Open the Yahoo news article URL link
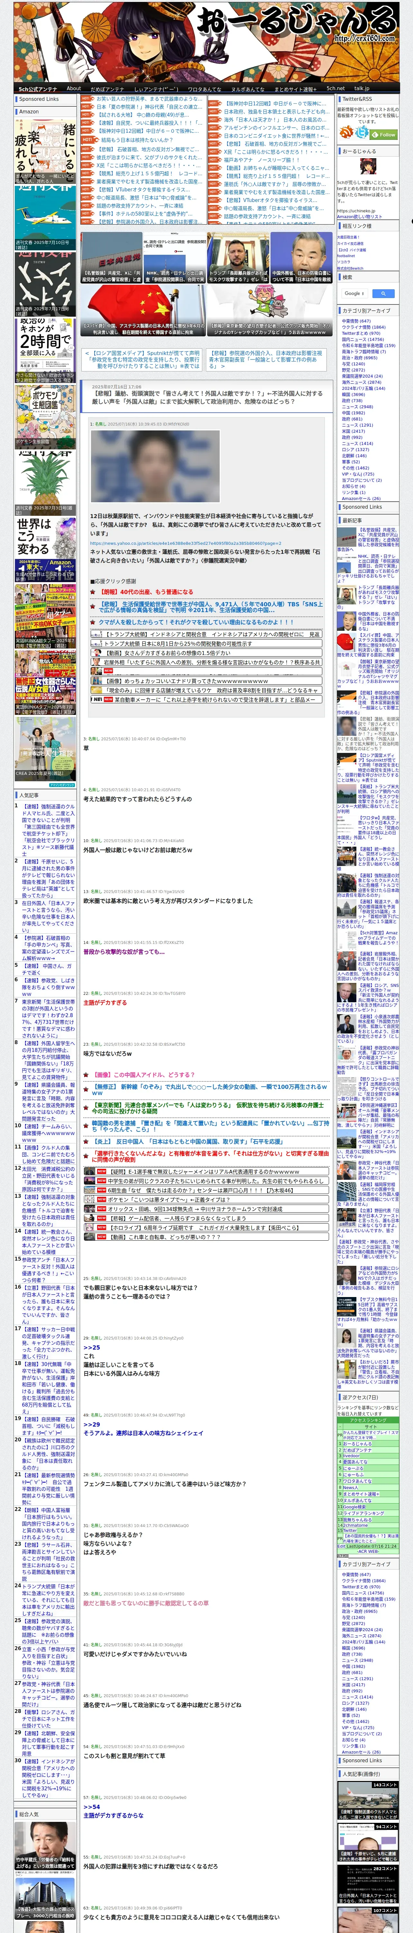413x1933 pixels. (x=185, y=543)
